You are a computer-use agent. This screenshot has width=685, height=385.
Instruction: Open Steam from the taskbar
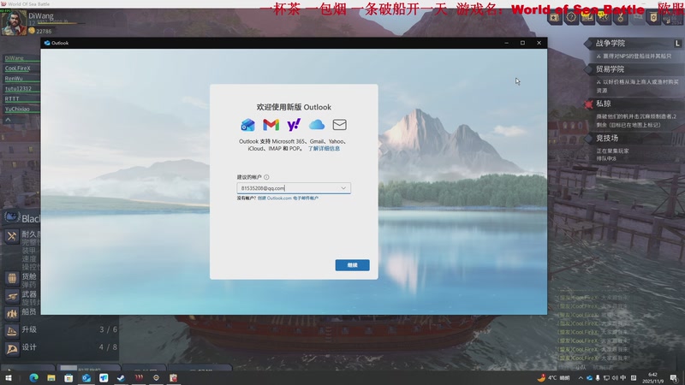(121, 378)
